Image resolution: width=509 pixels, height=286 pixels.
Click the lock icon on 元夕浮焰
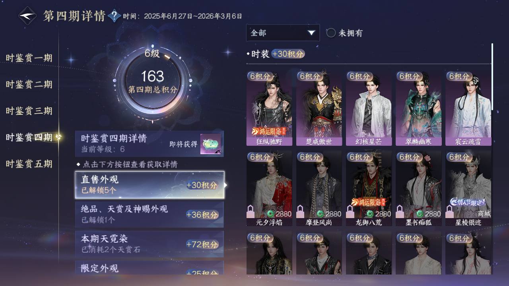coord(251,211)
